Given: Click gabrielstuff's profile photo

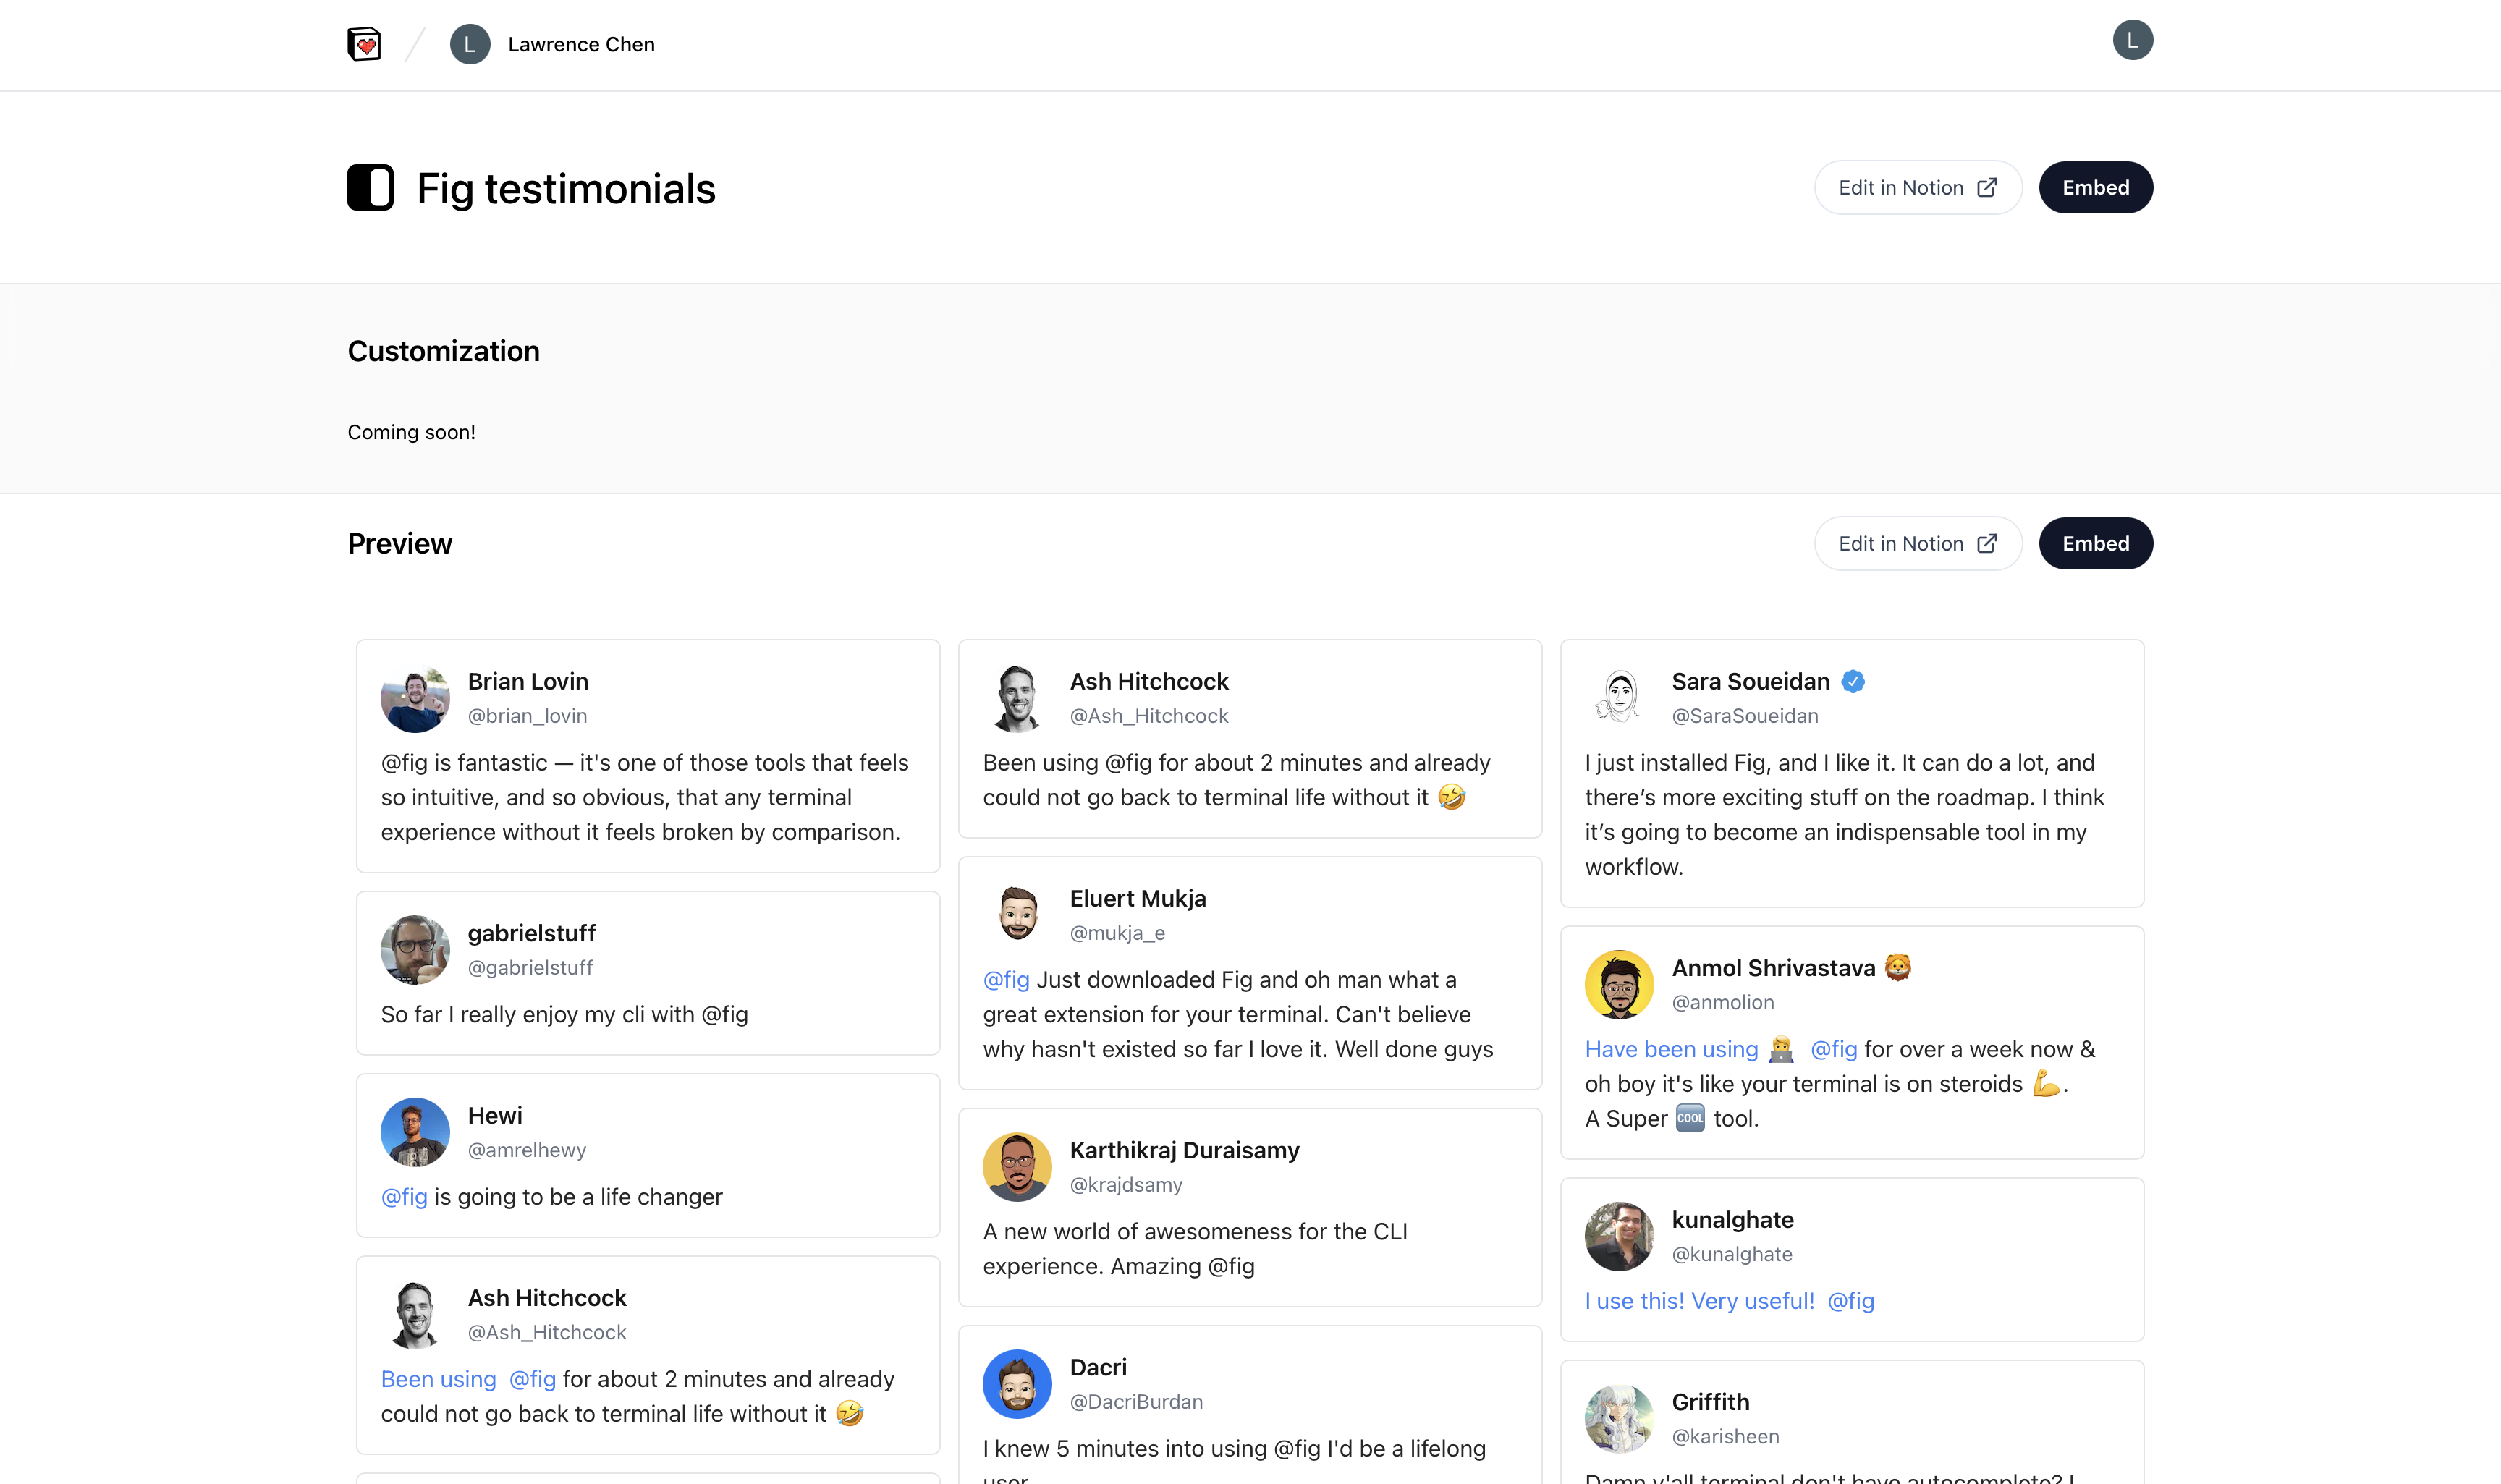Looking at the screenshot, I should point(415,950).
